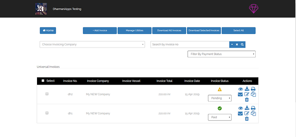Click the Invoice No. column header
Screen dimensions: 296x137
click(x=70, y=81)
